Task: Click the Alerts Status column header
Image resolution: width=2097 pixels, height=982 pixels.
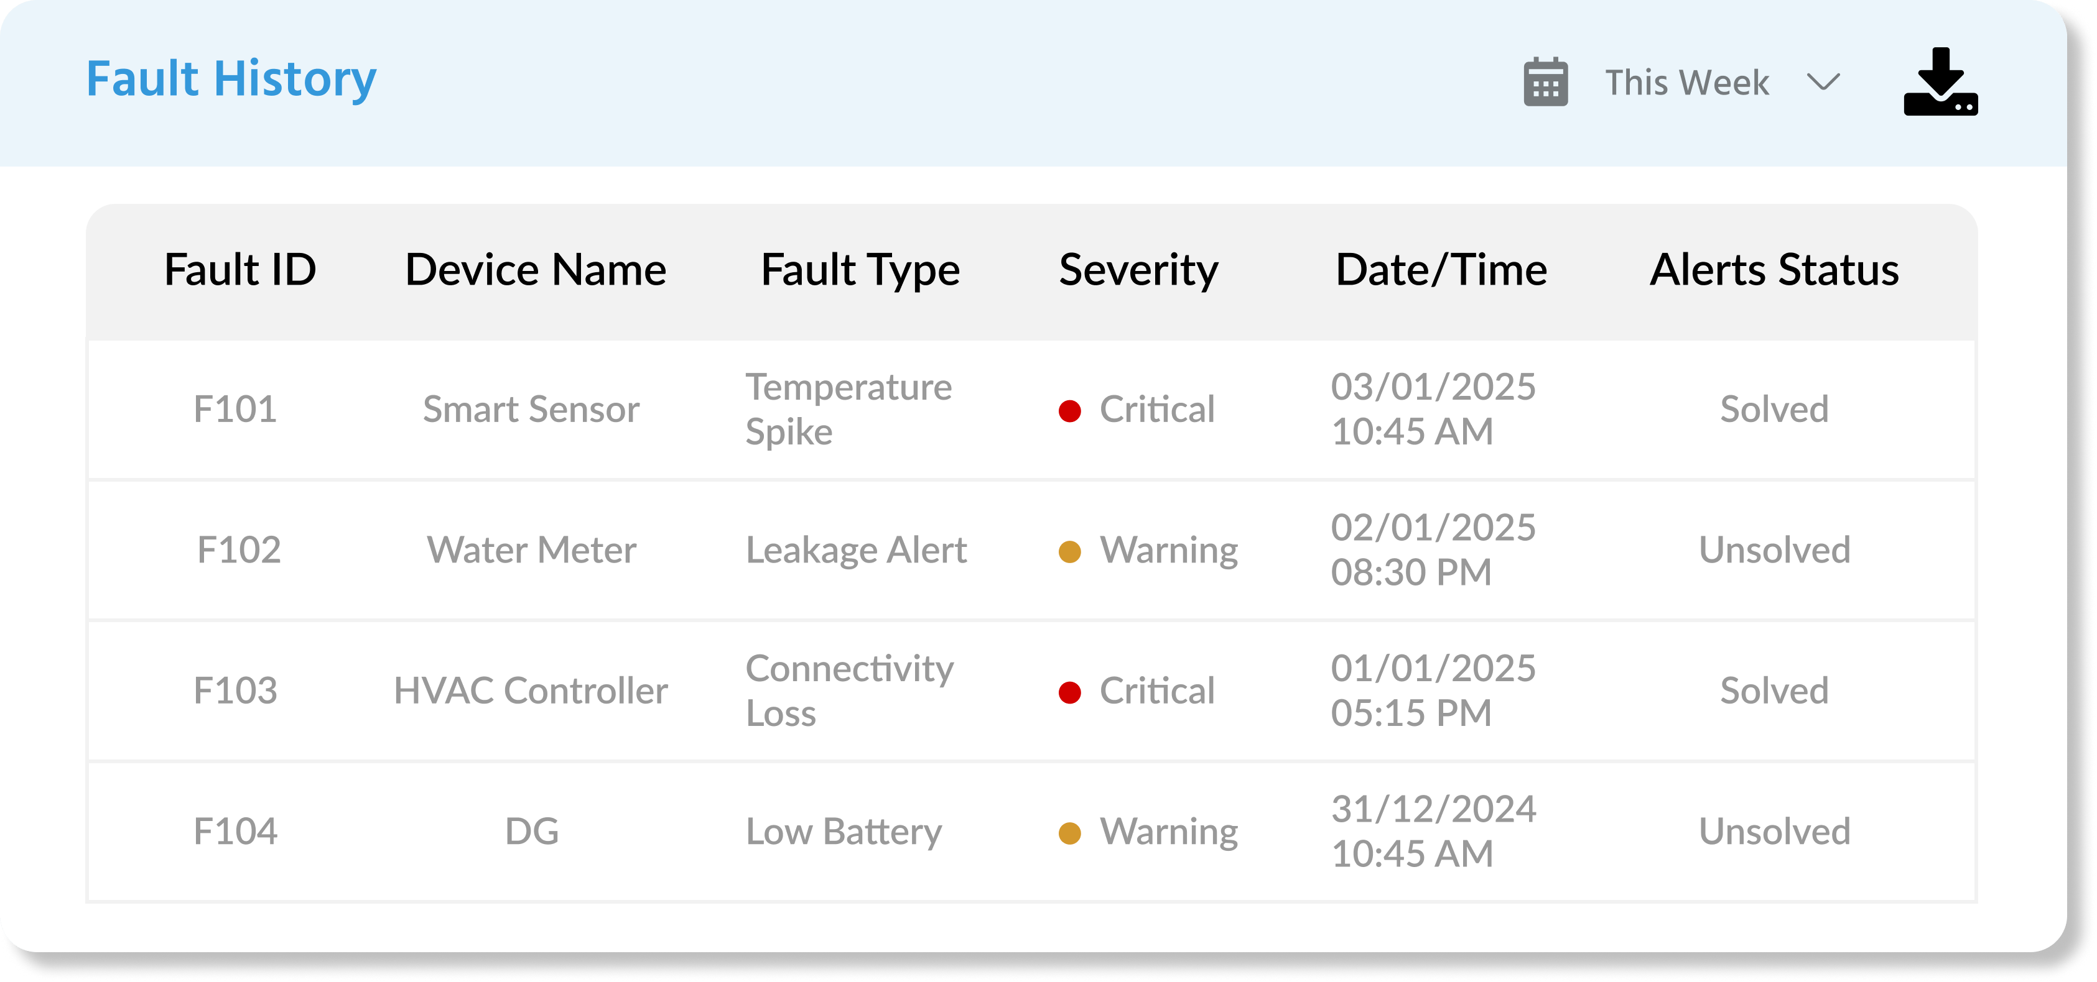Action: (1774, 270)
